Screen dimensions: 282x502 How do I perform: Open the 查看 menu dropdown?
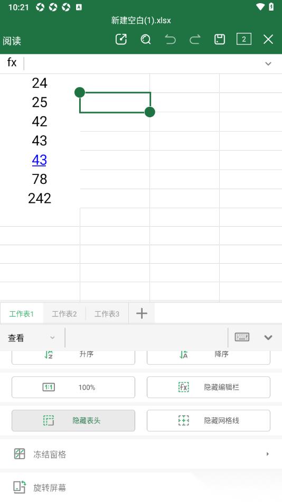pos(31,338)
